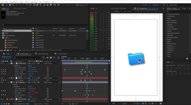
Task: Select the Pen tool
Action: pos(37,5)
